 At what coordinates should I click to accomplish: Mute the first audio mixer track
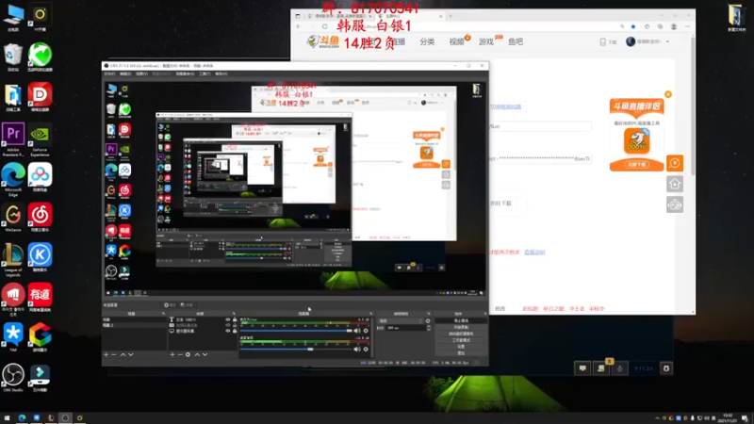click(x=357, y=331)
